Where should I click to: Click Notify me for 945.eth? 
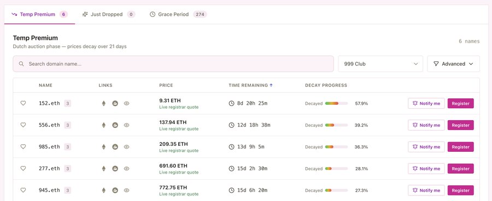click(x=426, y=190)
